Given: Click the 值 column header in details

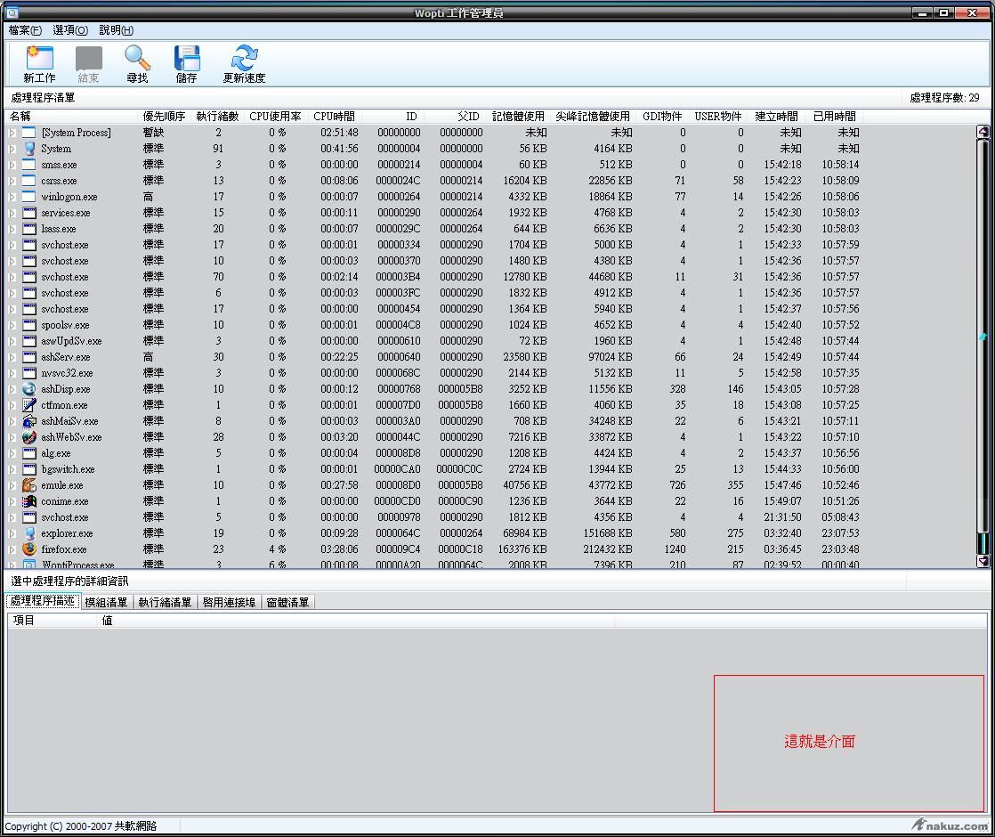Looking at the screenshot, I should click(x=355, y=621).
